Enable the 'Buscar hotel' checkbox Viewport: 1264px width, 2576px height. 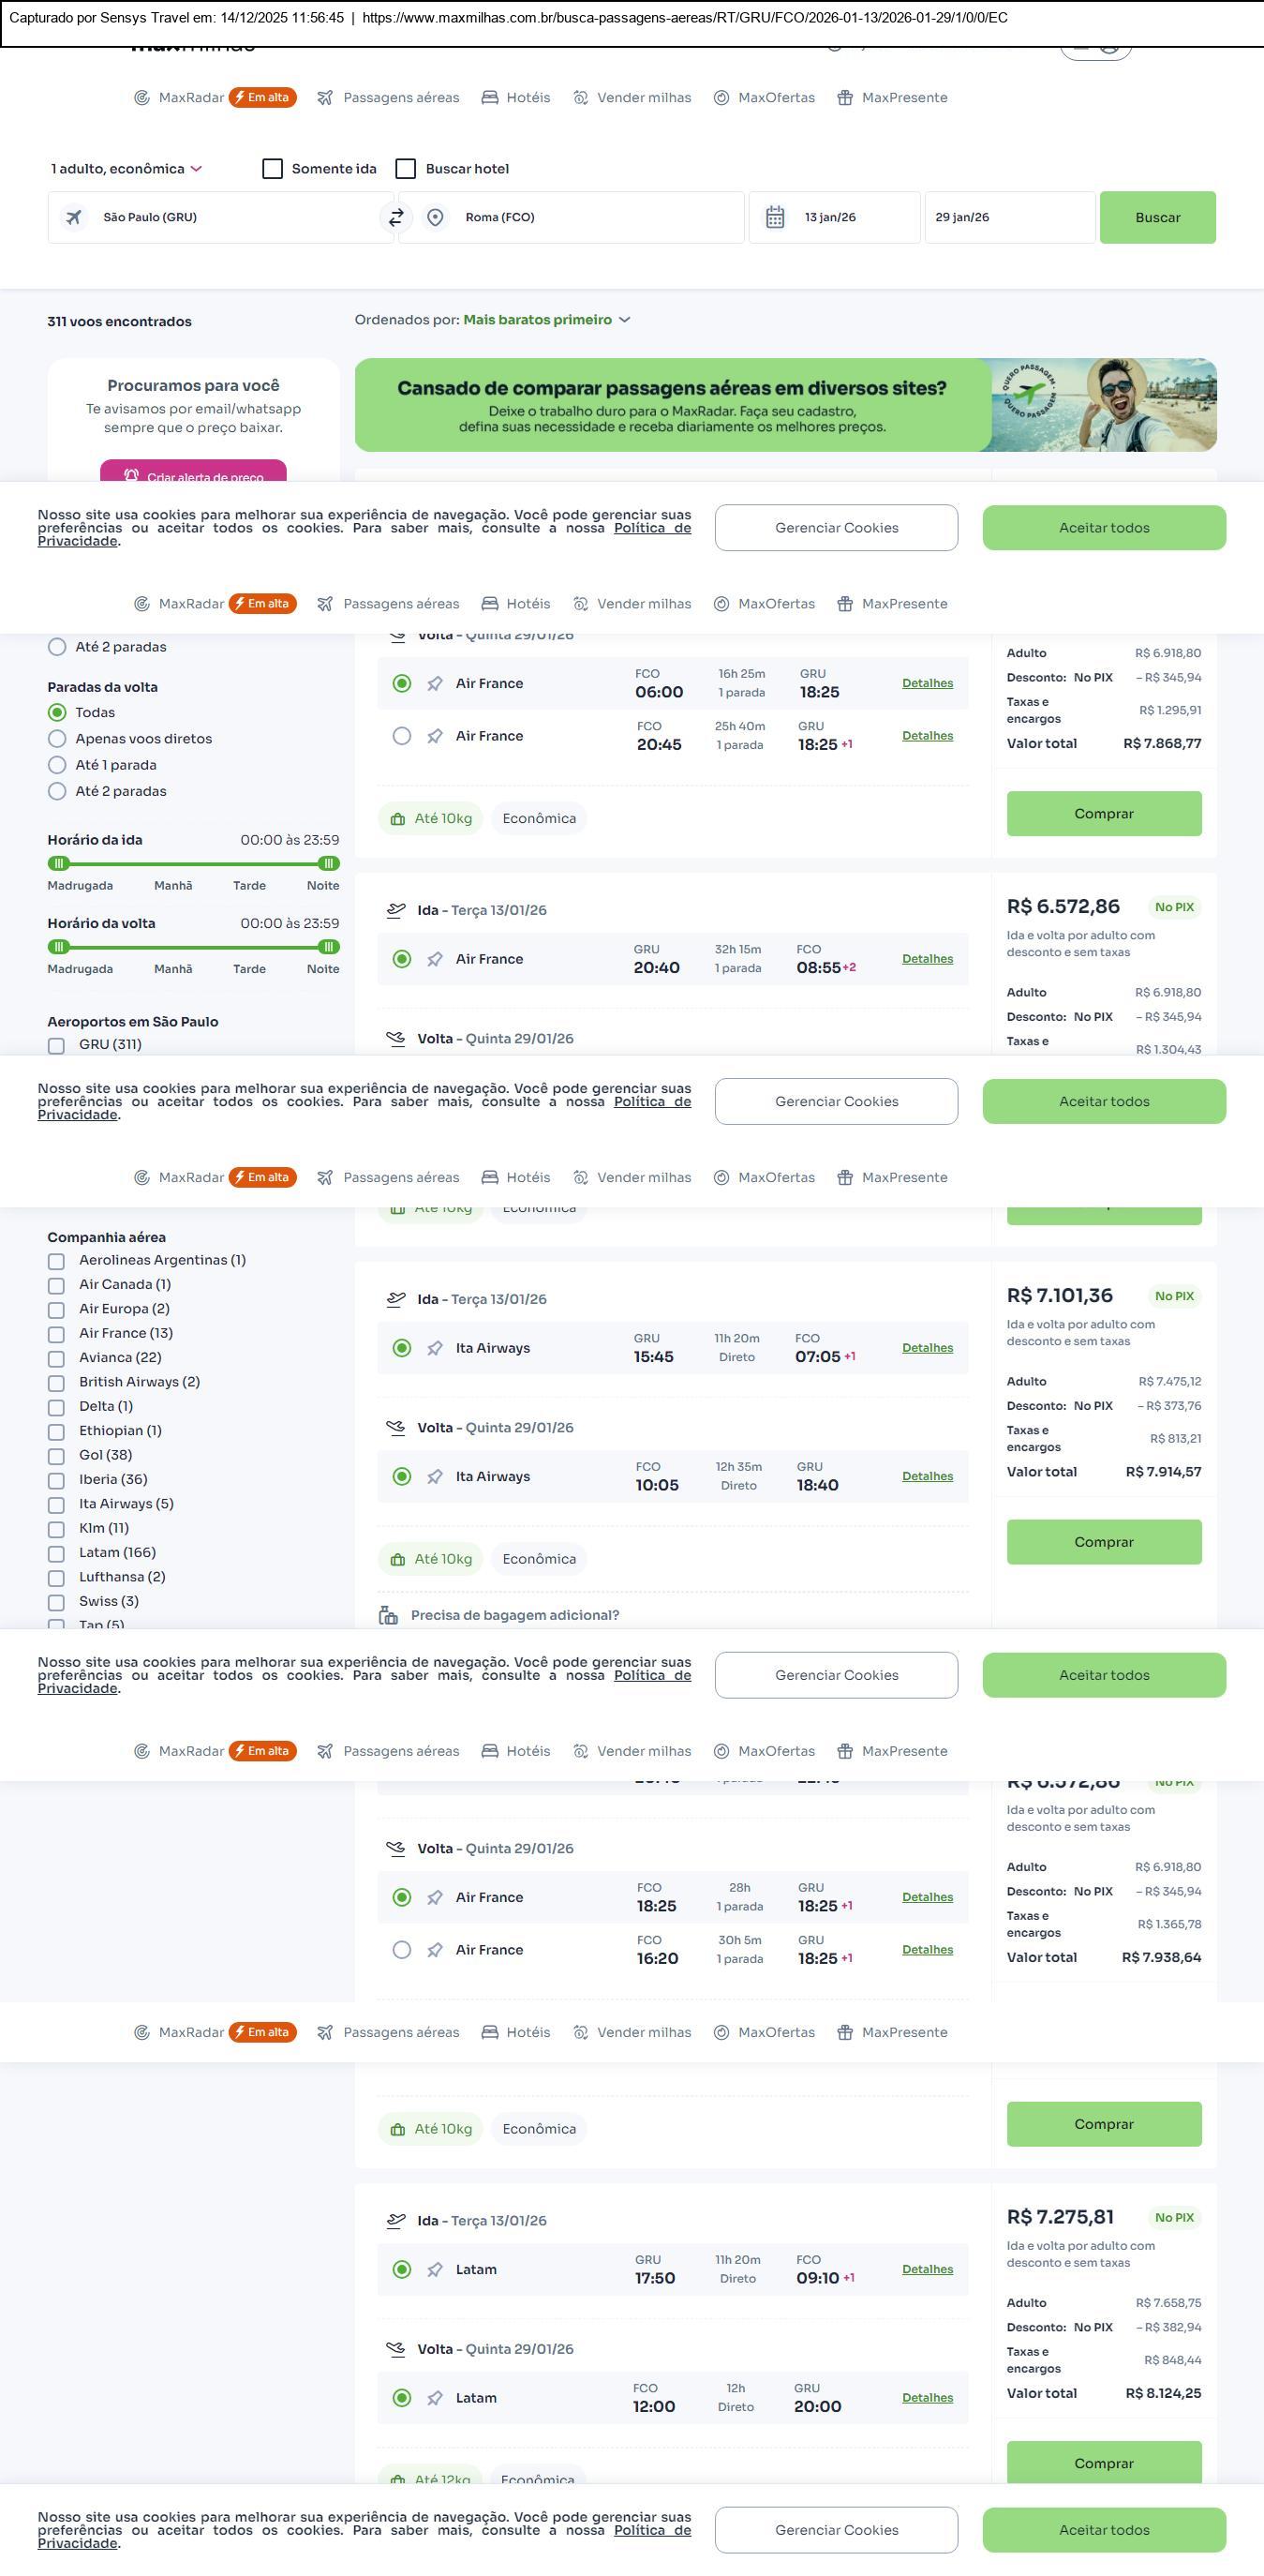pos(406,169)
